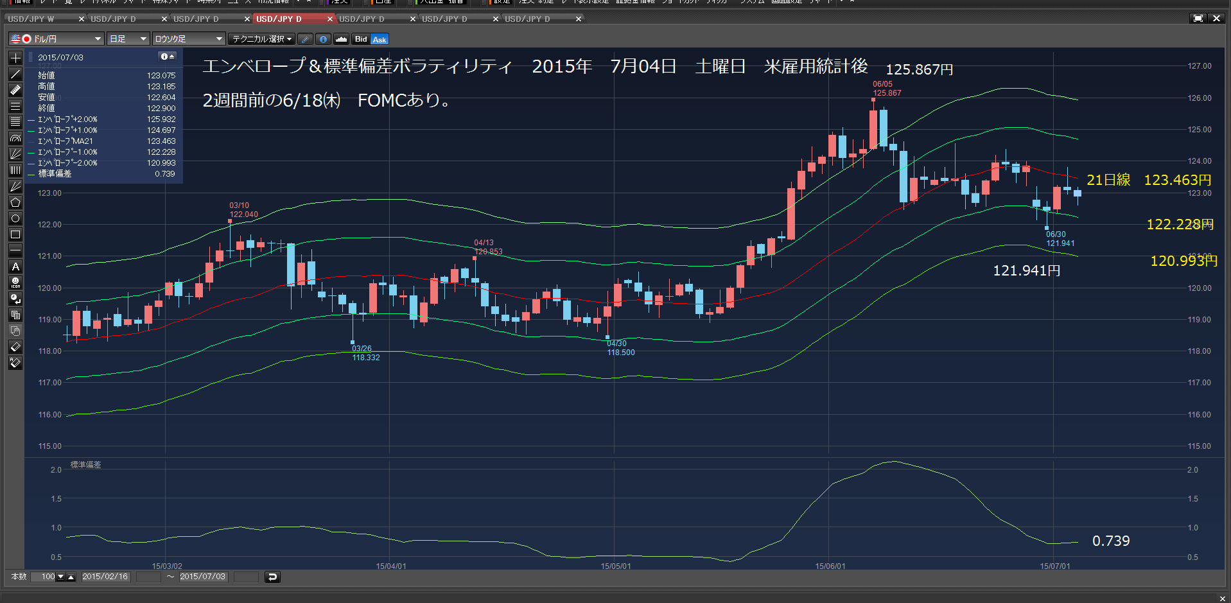Select the Fibonacci fan tool

point(15,154)
